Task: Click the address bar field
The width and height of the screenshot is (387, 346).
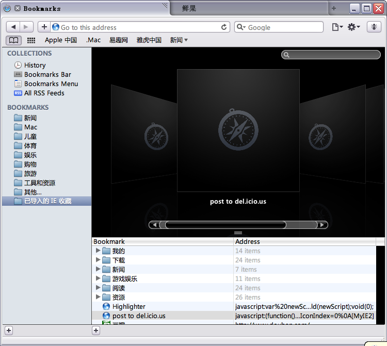Action: point(140,27)
